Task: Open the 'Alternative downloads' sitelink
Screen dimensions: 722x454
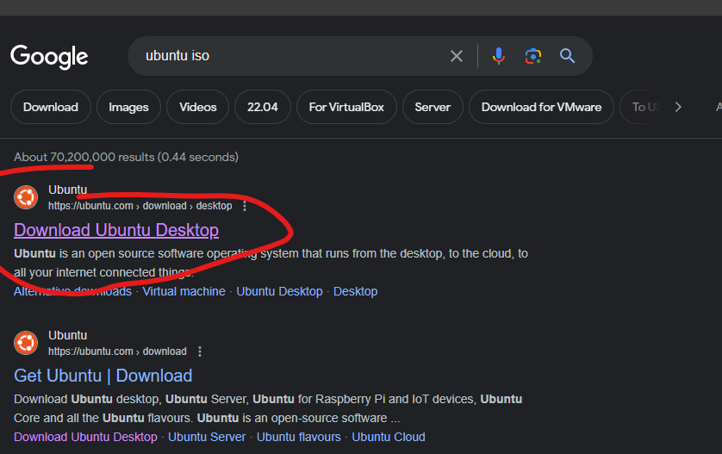Action: pyautogui.click(x=72, y=291)
